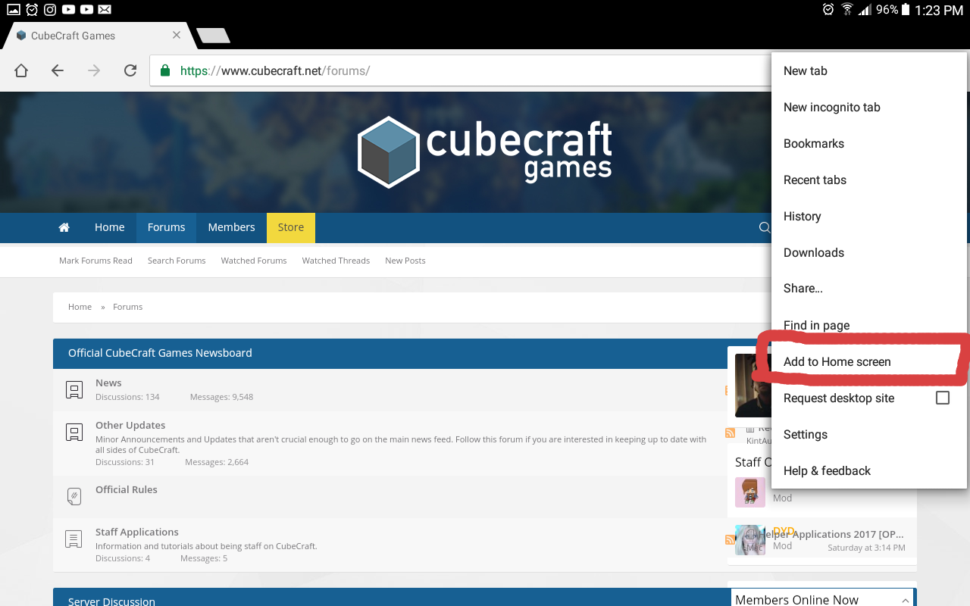
Task: Click the Home navbar tab
Action: pyautogui.click(x=109, y=227)
